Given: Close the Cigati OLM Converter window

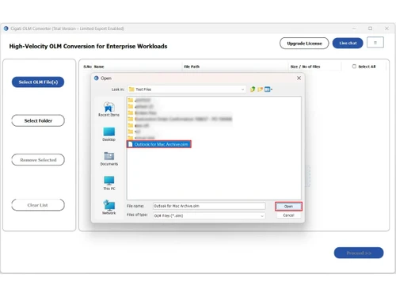Looking at the screenshot, I should tap(386, 29).
